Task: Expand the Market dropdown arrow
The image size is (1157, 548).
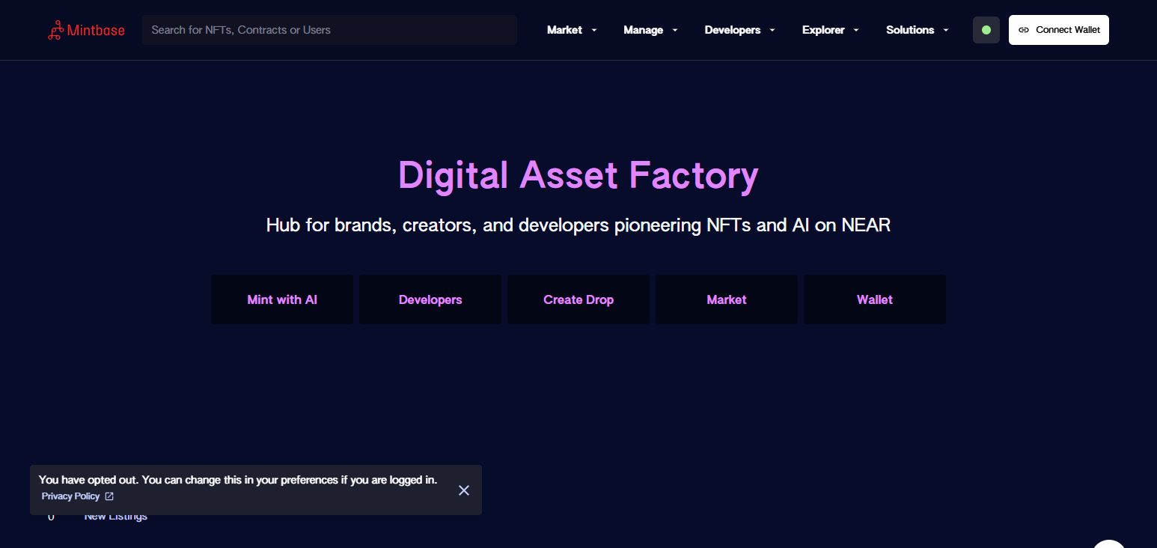Action: pos(594,31)
